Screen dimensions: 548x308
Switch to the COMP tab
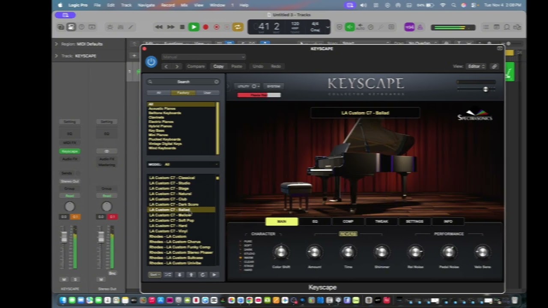point(348,222)
